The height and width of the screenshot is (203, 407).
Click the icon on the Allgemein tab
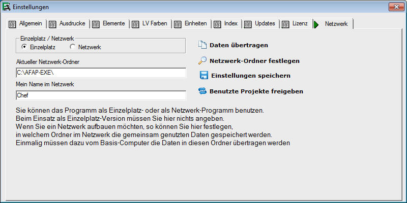13,24
